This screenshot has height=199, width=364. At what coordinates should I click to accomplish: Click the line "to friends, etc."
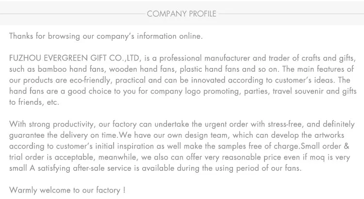tap(34, 102)
